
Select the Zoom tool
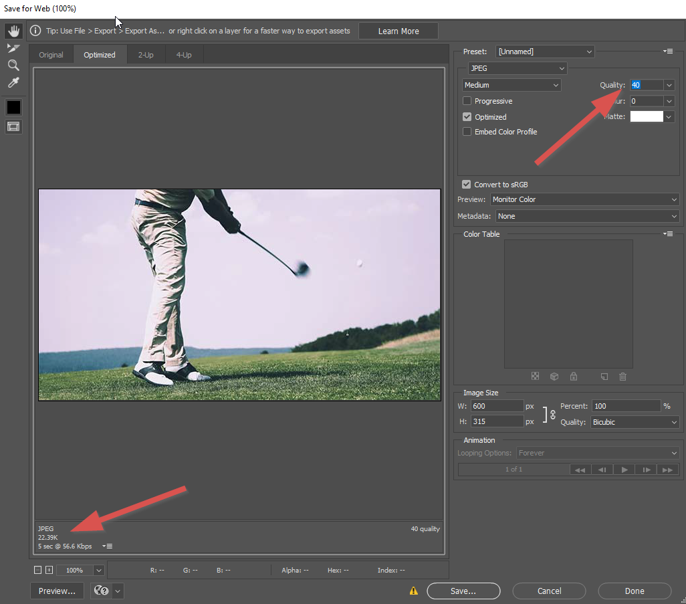tap(13, 65)
